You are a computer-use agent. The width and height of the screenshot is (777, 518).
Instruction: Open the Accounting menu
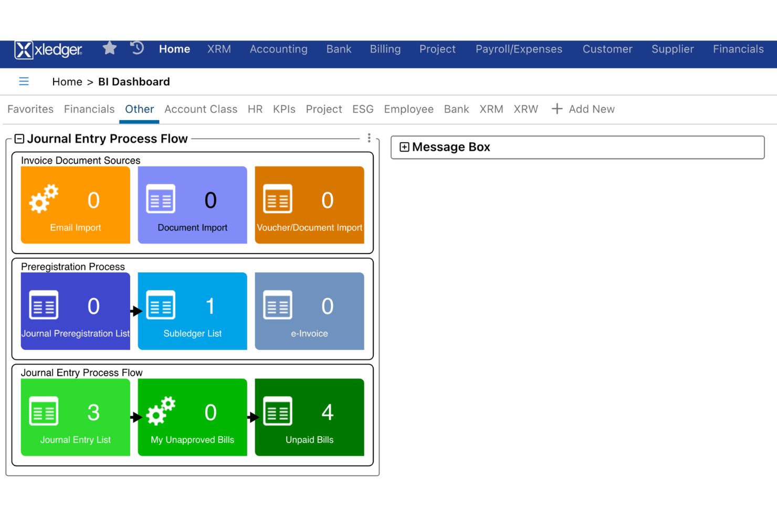279,49
